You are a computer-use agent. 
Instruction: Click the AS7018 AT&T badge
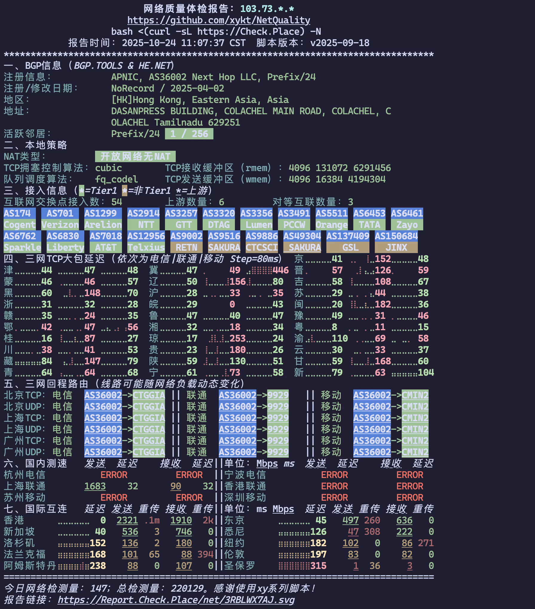point(106,242)
